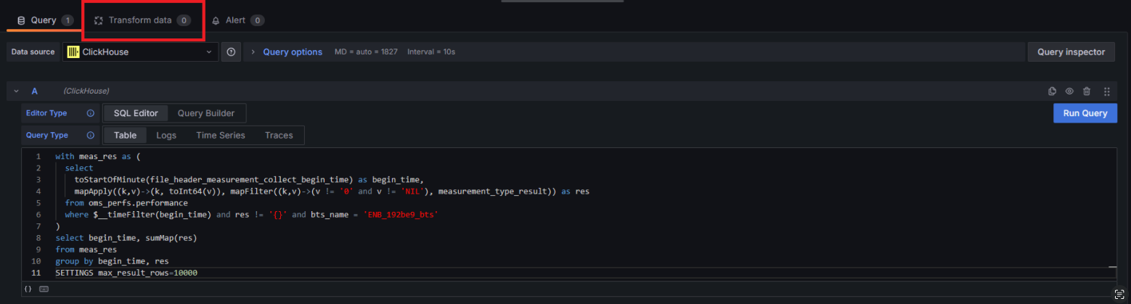Click the Alert tab bell icon
Screen dimensions: 1131x304
pos(216,20)
